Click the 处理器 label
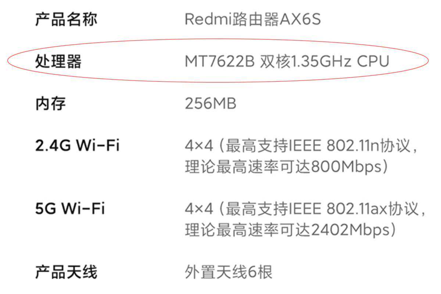Screen dimensions: 441x294 58,61
